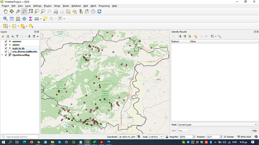Open the Processing menu
Image resolution: width=259 pixels, height=145 pixels.
104,6
